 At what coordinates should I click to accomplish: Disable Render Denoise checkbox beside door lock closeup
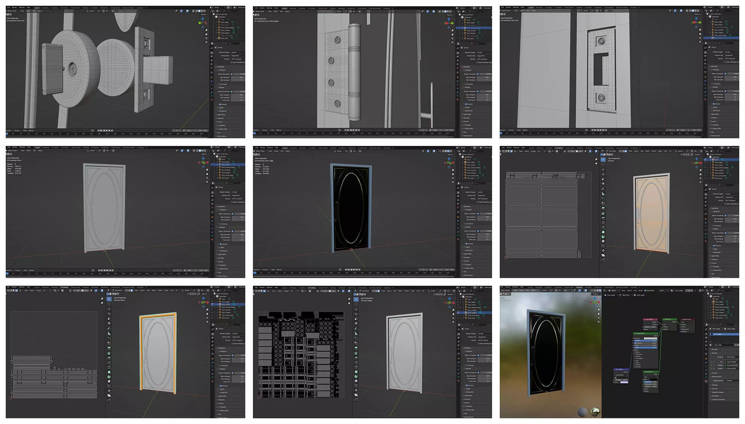coord(220,104)
